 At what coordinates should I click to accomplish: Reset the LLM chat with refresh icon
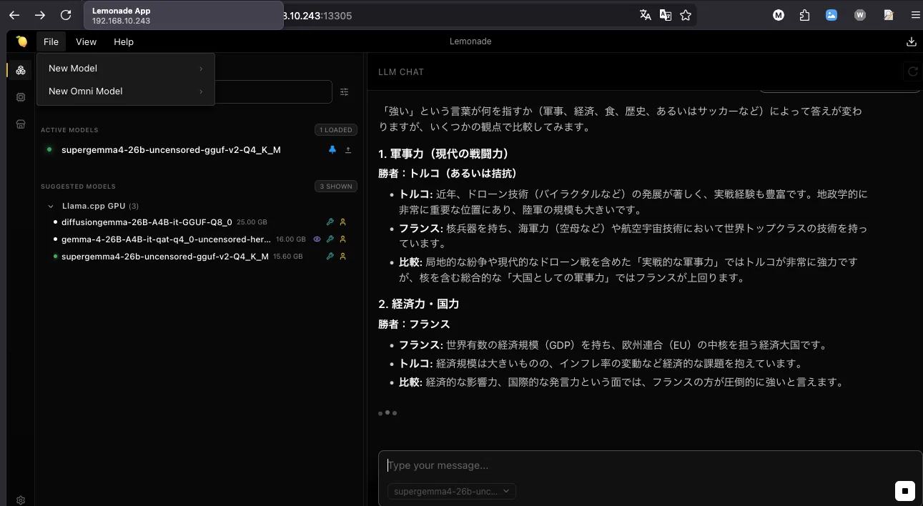pyautogui.click(x=912, y=71)
